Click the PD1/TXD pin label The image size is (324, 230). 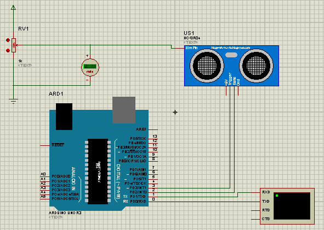click(x=138, y=197)
